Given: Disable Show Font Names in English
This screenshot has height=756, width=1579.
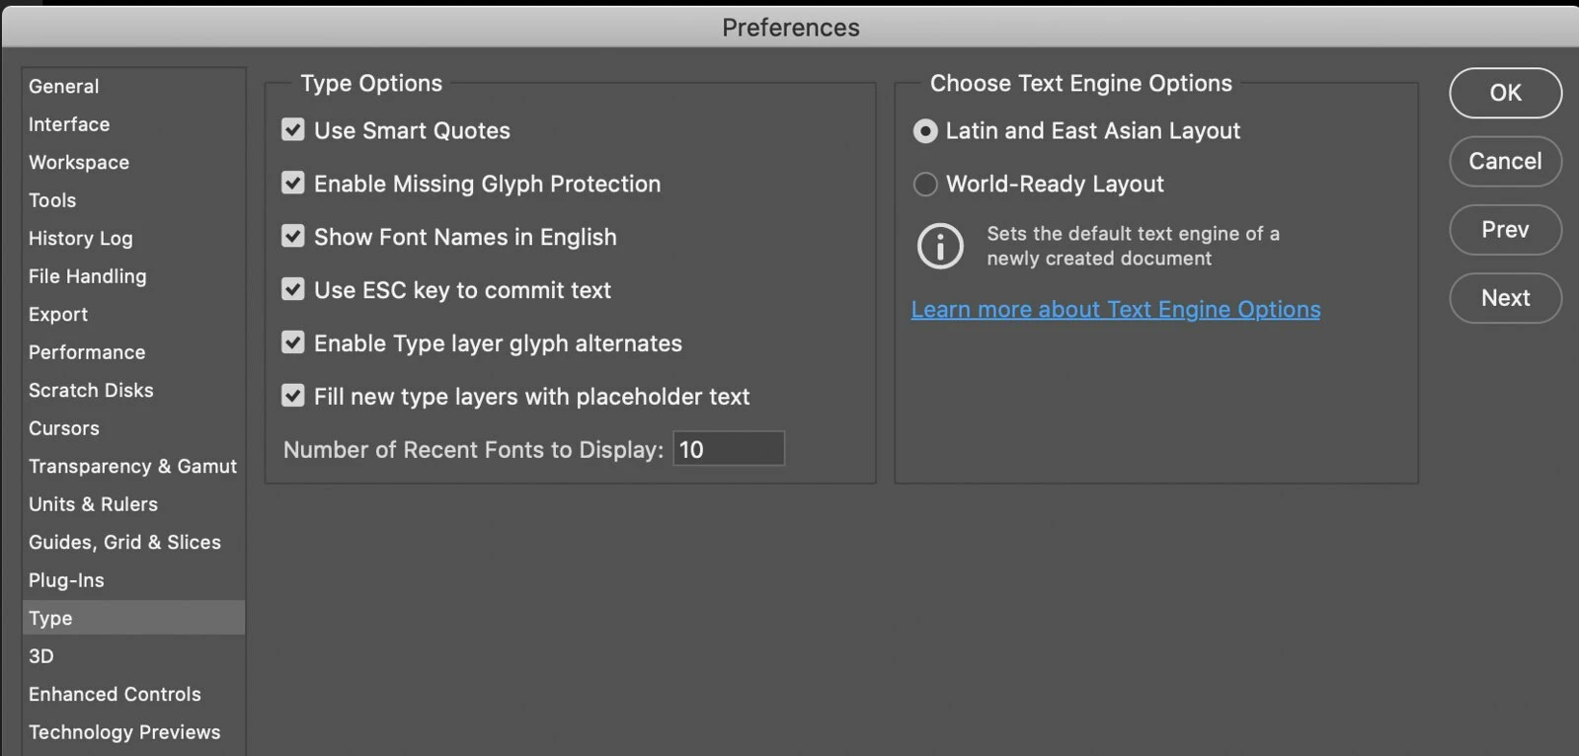Looking at the screenshot, I should tap(293, 237).
